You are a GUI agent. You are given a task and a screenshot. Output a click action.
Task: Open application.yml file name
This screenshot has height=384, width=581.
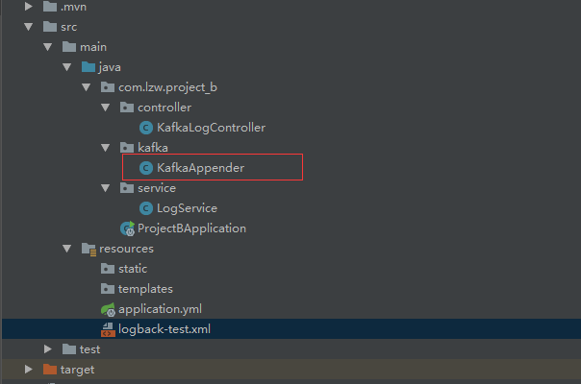pyautogui.click(x=160, y=309)
